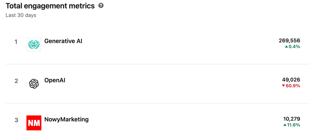Click the red NM NowyMarketing logo

tap(34, 123)
